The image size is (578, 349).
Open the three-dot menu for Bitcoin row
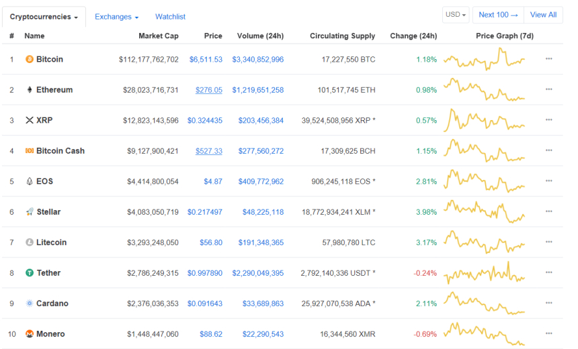[x=549, y=59]
